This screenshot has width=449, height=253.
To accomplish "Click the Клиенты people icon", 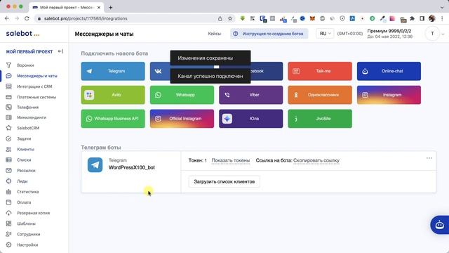I will [x=8, y=149].
